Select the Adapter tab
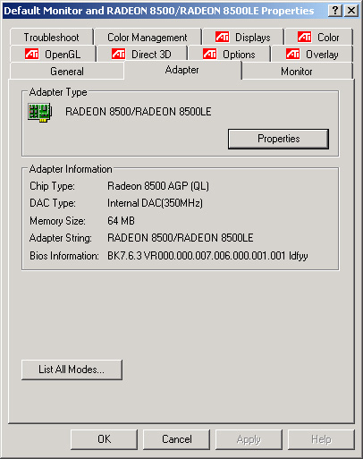363x459 pixels. pos(181,70)
